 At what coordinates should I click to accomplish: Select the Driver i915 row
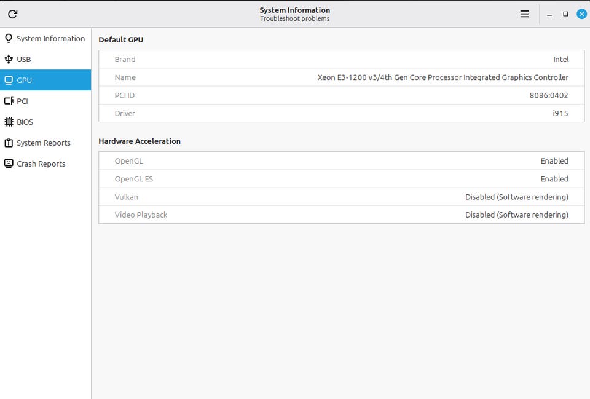coord(341,113)
